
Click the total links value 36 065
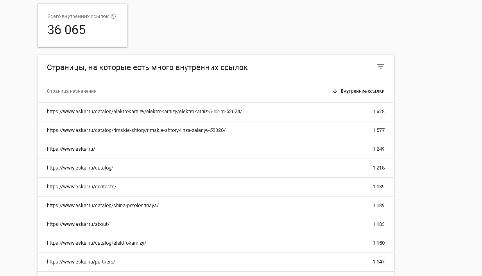click(66, 30)
